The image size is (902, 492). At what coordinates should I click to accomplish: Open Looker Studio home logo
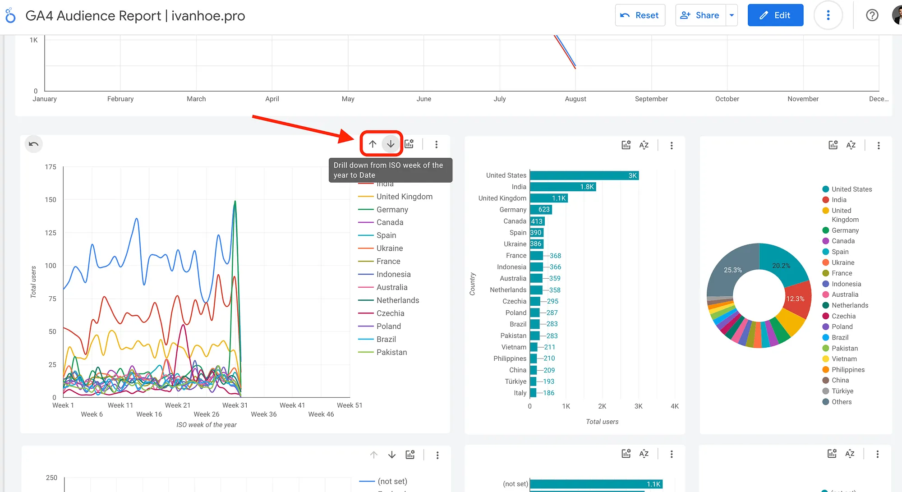click(x=10, y=15)
